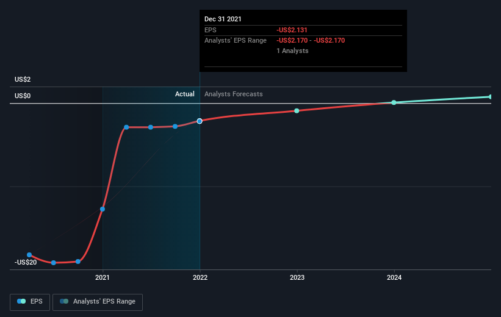This screenshot has width=501, height=317.
Task: Click the EPS value -US$2.131 in tooltip
Action: (x=292, y=30)
